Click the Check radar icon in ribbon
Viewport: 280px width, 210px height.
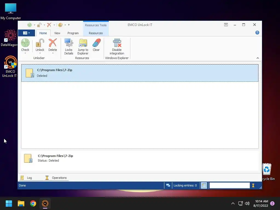click(x=25, y=43)
